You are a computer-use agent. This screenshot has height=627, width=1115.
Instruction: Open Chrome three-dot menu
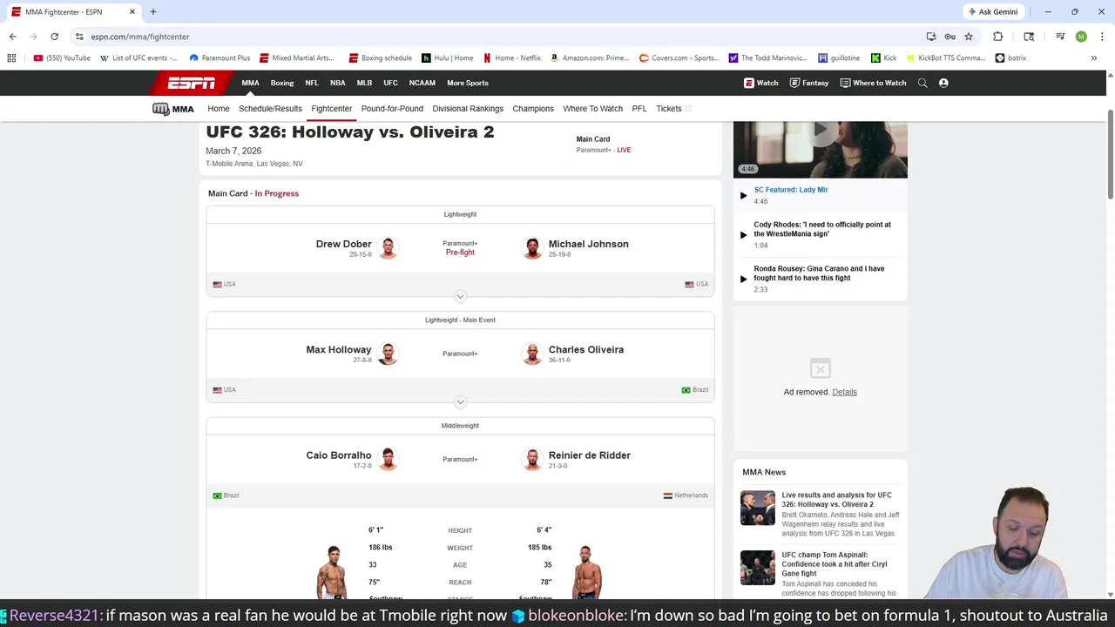1101,37
